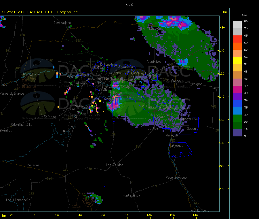Click the -200 km vertical axis tick
The height and width of the screenshot is (219, 259).
pos(221,166)
